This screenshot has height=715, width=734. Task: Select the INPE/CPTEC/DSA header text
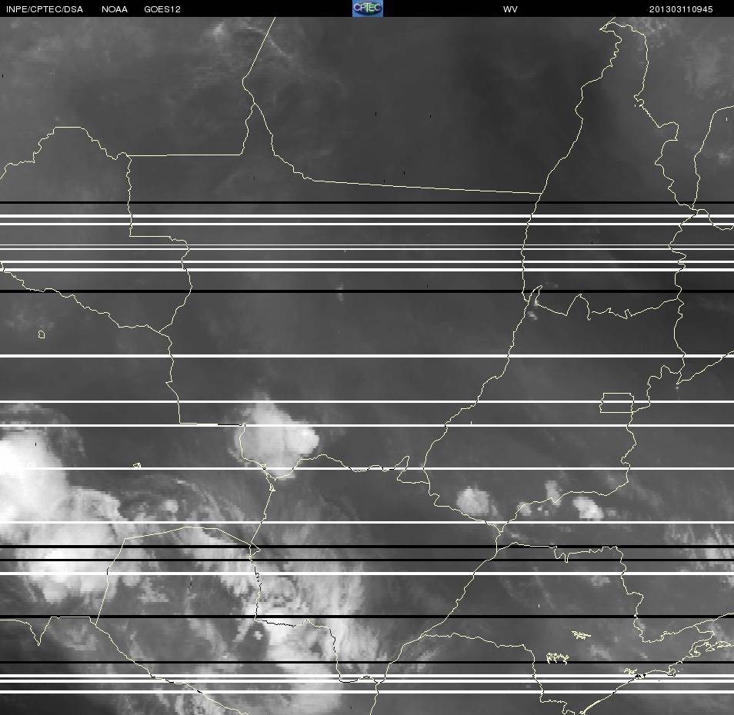coord(45,9)
